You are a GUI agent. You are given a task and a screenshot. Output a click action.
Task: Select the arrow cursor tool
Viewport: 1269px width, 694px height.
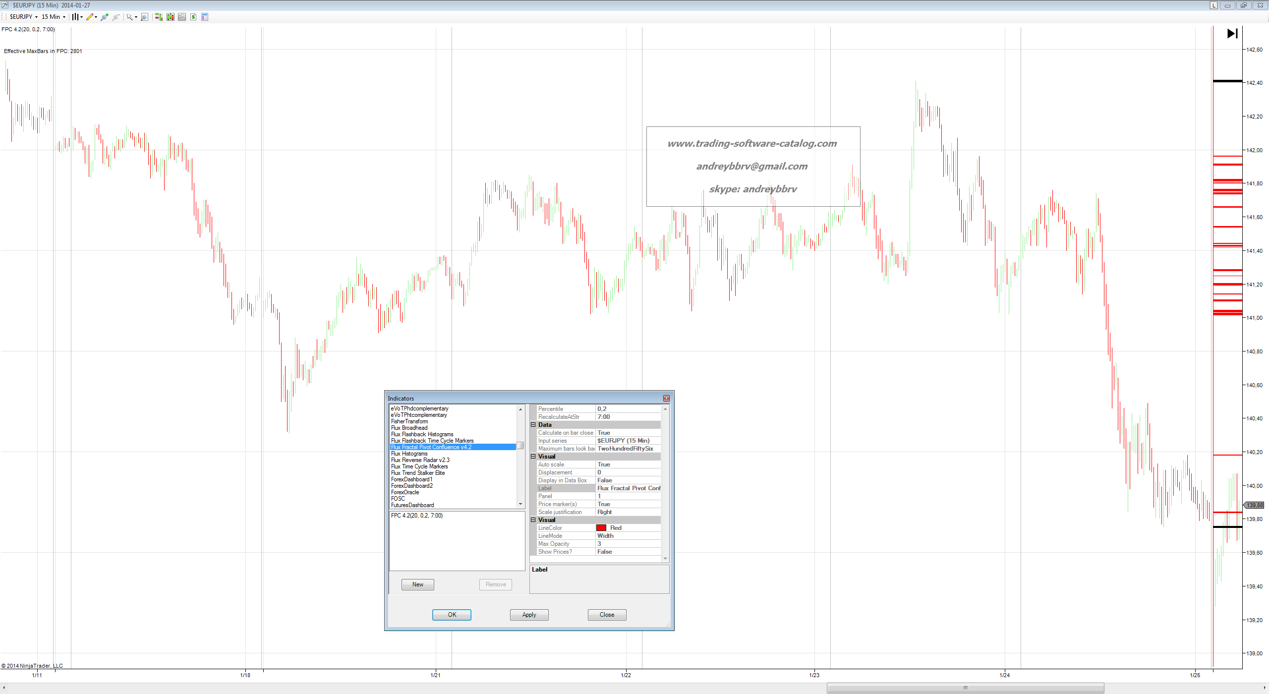pos(129,17)
